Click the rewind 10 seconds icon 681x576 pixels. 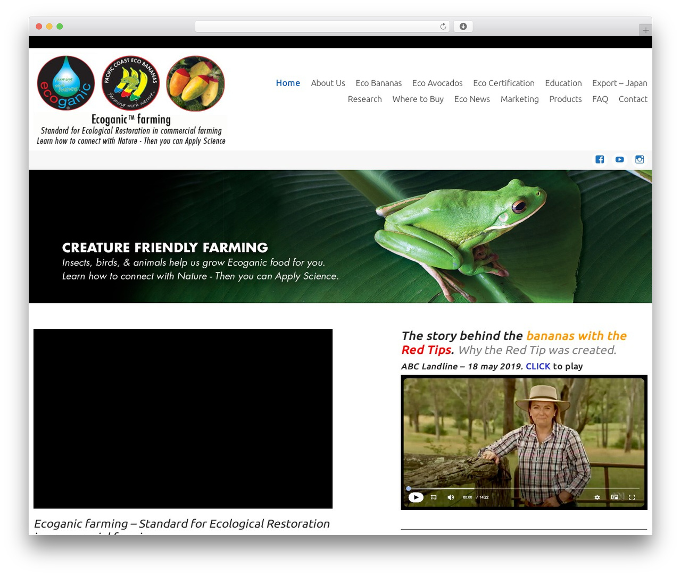[434, 497]
